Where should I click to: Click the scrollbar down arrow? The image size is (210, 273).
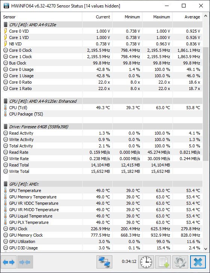point(205,249)
